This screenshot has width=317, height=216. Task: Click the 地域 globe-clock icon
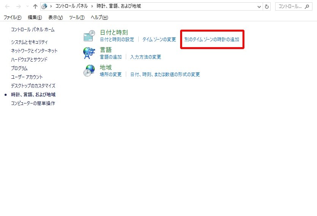(x=89, y=71)
